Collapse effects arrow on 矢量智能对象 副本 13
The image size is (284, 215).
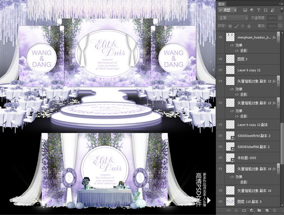[x=278, y=81]
